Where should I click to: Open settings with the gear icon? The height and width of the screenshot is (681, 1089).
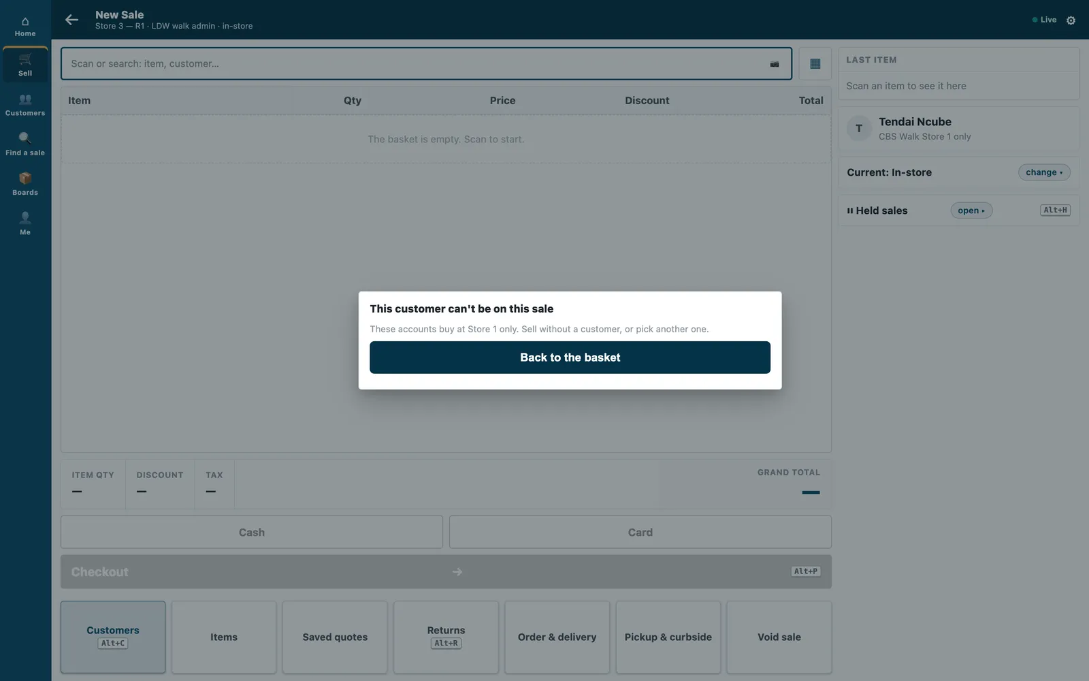point(1071,20)
